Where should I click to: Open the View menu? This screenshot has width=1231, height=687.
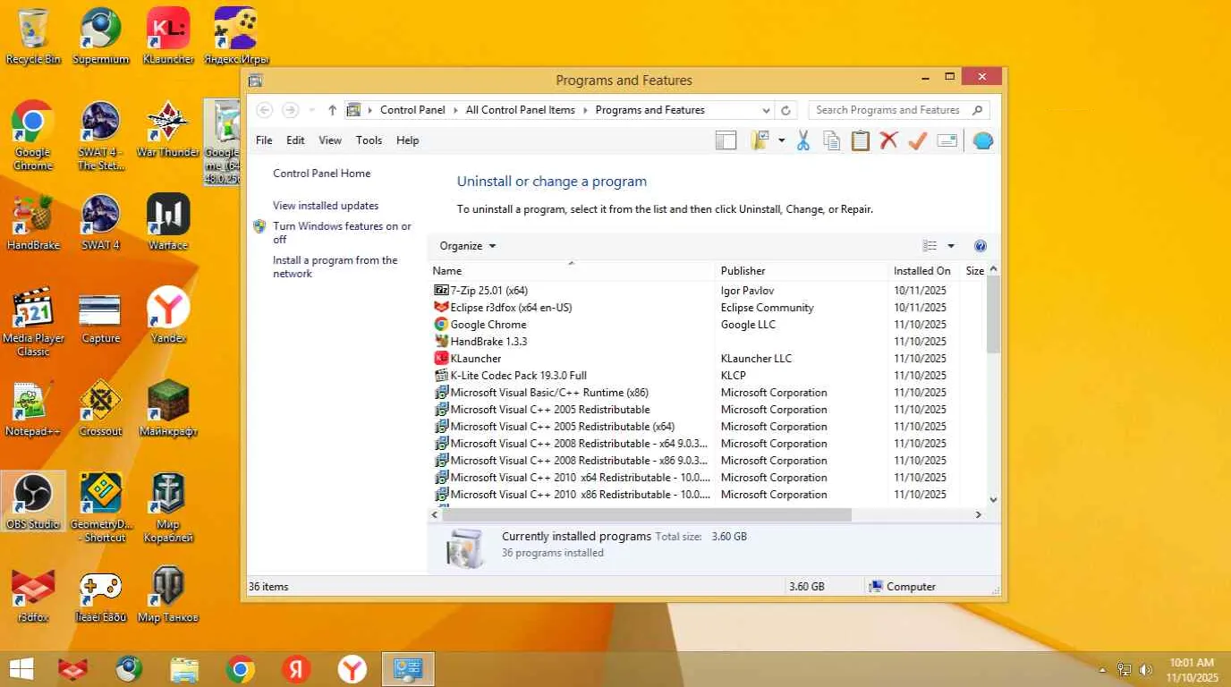330,140
